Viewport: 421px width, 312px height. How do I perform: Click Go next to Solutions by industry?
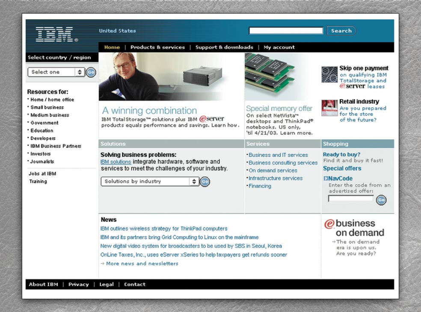click(205, 182)
